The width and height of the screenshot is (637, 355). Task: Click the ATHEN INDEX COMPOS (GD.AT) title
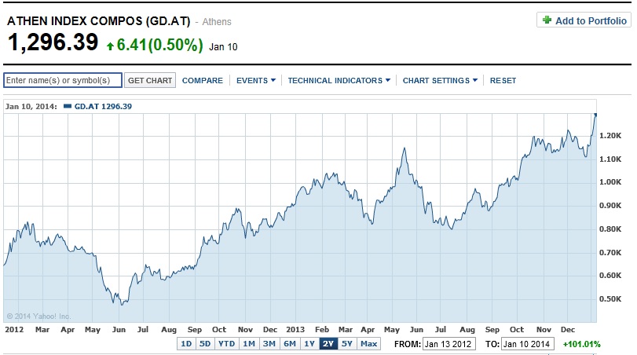[x=99, y=21]
